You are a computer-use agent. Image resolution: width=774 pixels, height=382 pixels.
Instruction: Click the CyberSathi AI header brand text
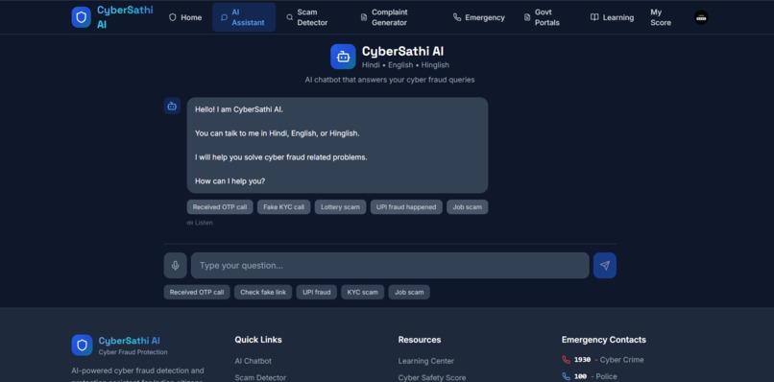(125, 17)
